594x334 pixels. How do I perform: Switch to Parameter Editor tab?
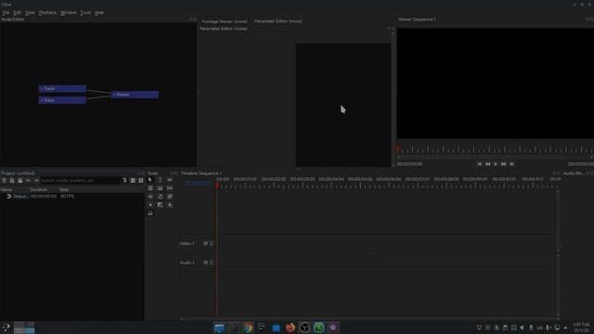(x=278, y=21)
